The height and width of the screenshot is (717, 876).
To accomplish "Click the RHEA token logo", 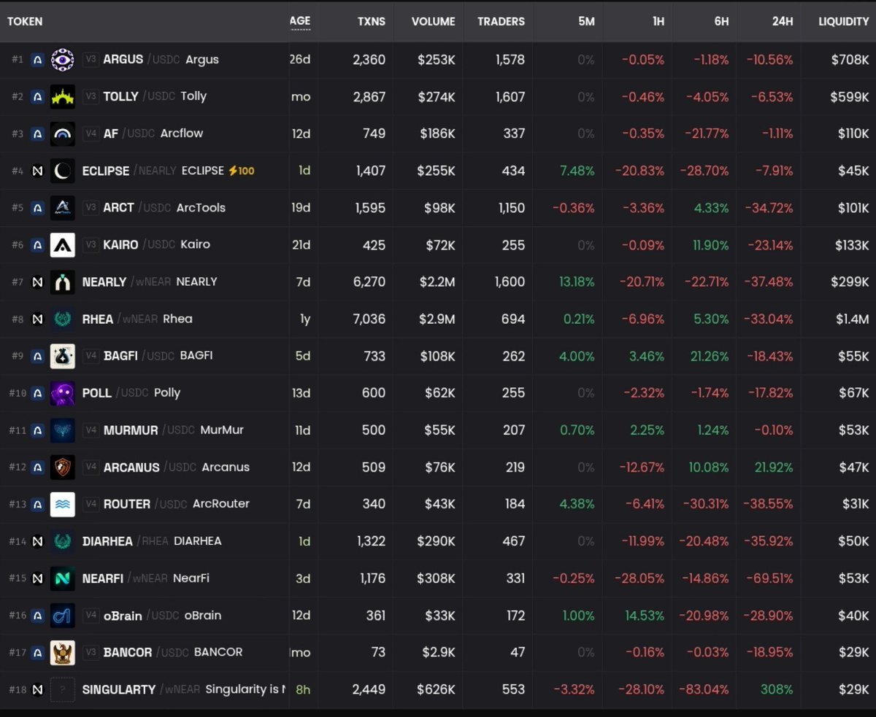I will 62,319.
